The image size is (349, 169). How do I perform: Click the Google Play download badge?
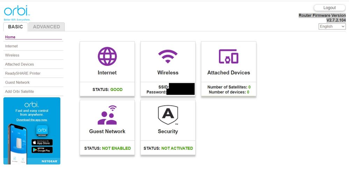[x=42, y=150]
